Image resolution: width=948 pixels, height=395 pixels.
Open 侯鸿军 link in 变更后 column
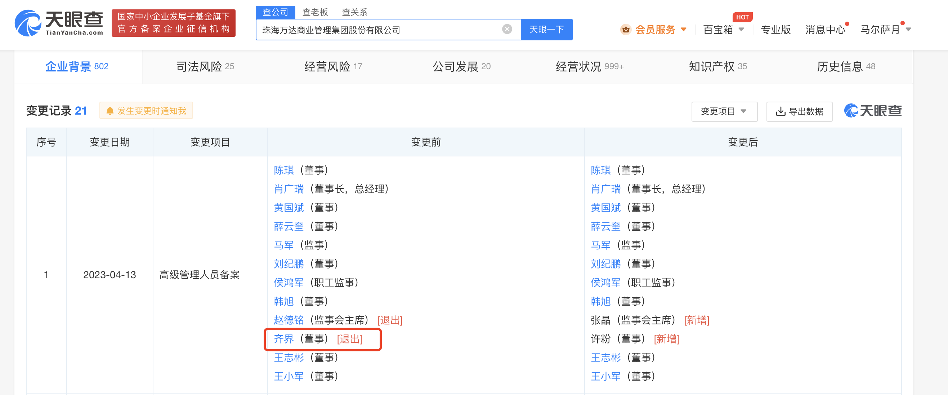tap(605, 283)
